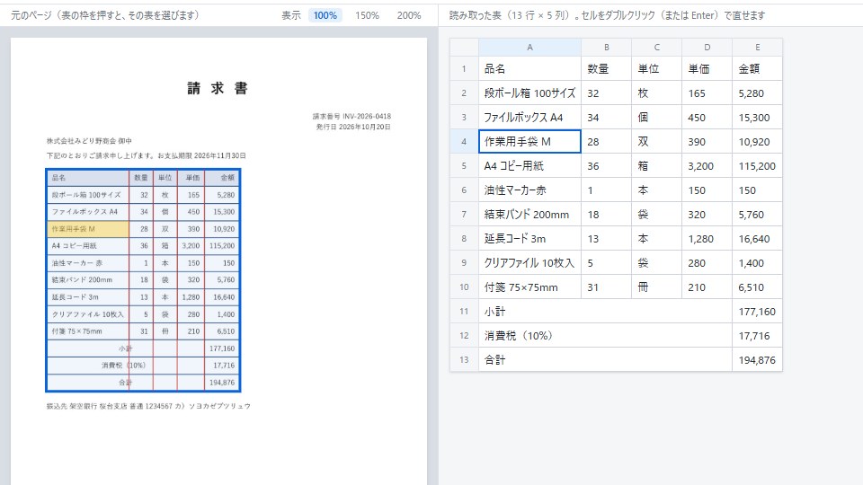Click 'A4 コピー用紙' row in page table
The height and width of the screenshot is (485, 863).
click(143, 246)
